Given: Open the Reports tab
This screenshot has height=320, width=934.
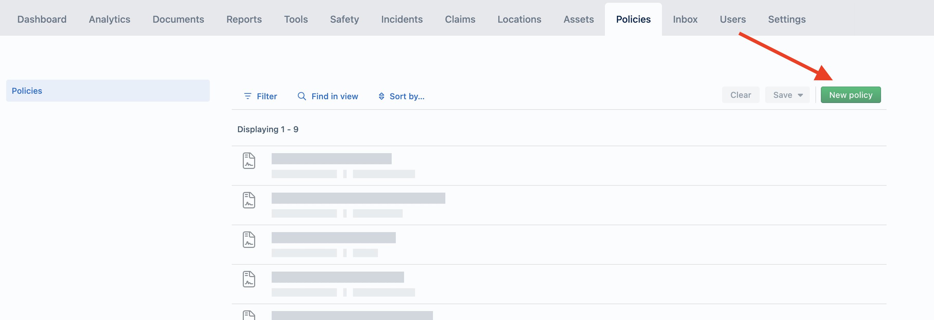Looking at the screenshot, I should point(244,19).
